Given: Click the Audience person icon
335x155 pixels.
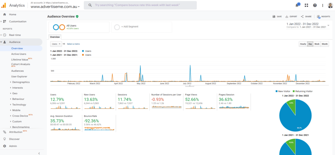Looking at the screenshot, I should (5, 42).
